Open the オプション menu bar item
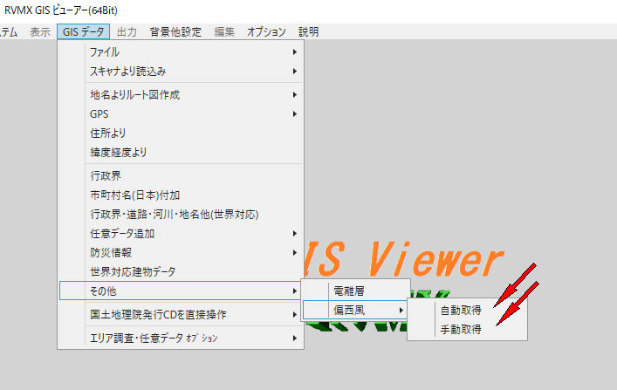The width and height of the screenshot is (617, 390). [266, 32]
